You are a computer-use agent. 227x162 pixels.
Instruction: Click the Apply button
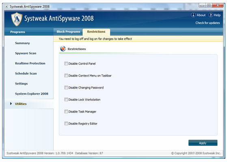(203, 143)
